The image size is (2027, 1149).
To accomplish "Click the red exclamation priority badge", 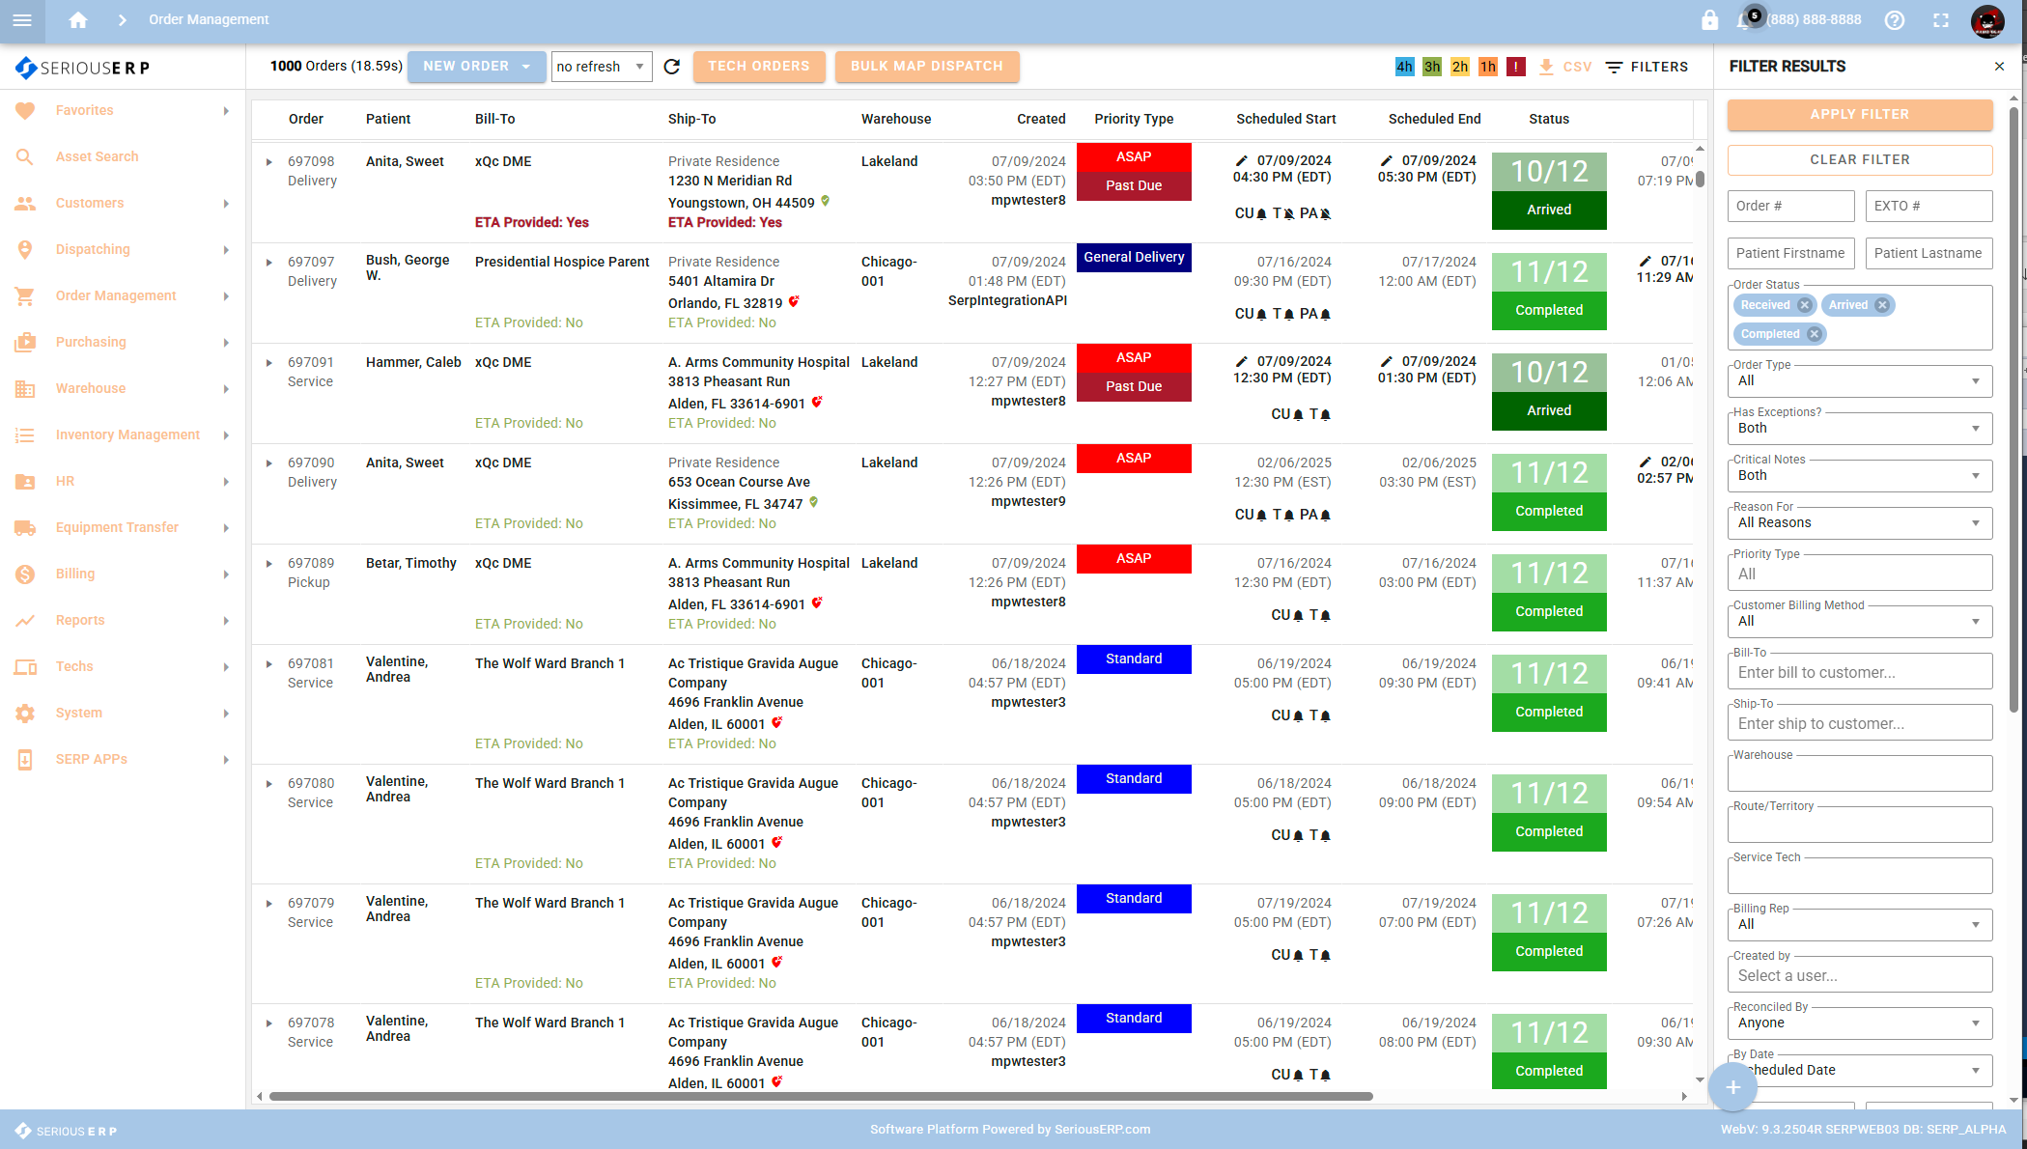I will tap(1516, 67).
